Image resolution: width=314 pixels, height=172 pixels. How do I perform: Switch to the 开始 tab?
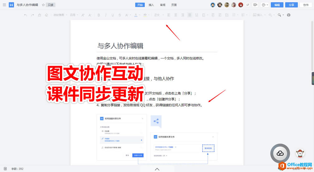tap(140, 5)
